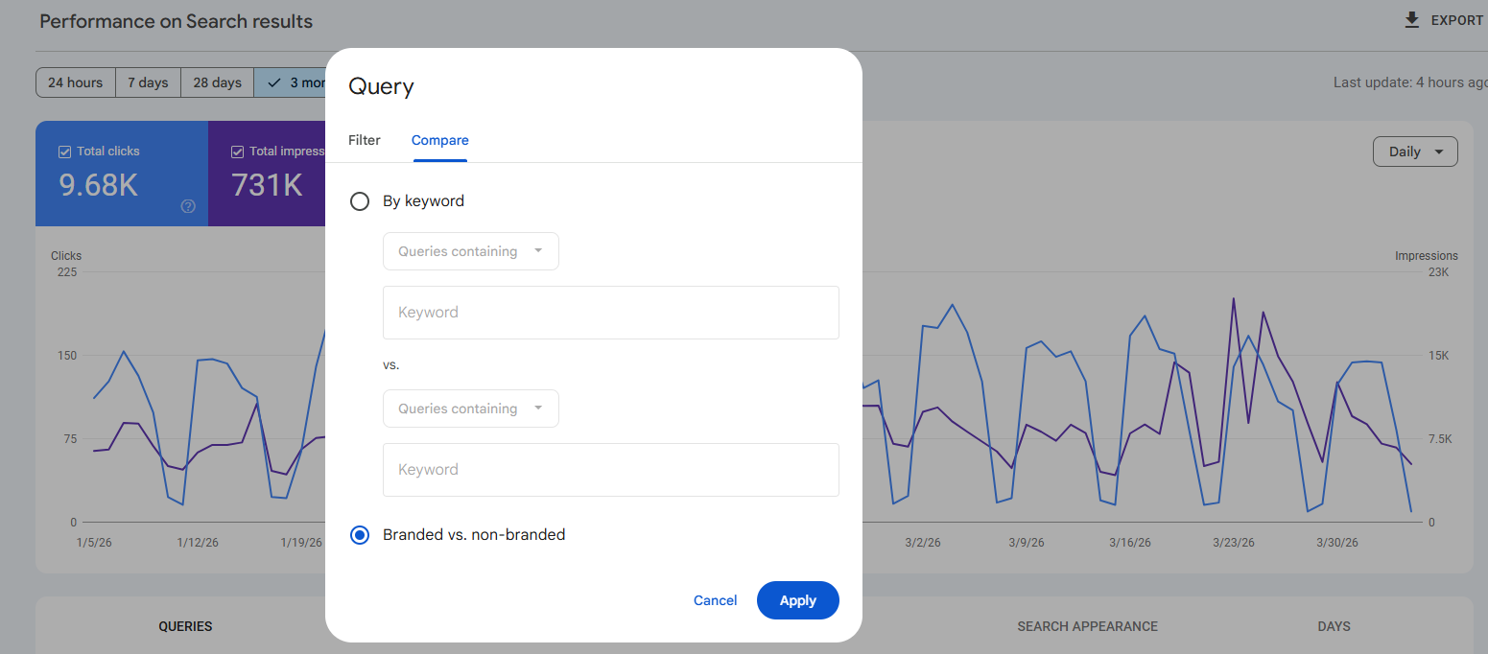Switch to the Compare tab
Viewport: 1488px width, 654px height.
pyautogui.click(x=439, y=140)
